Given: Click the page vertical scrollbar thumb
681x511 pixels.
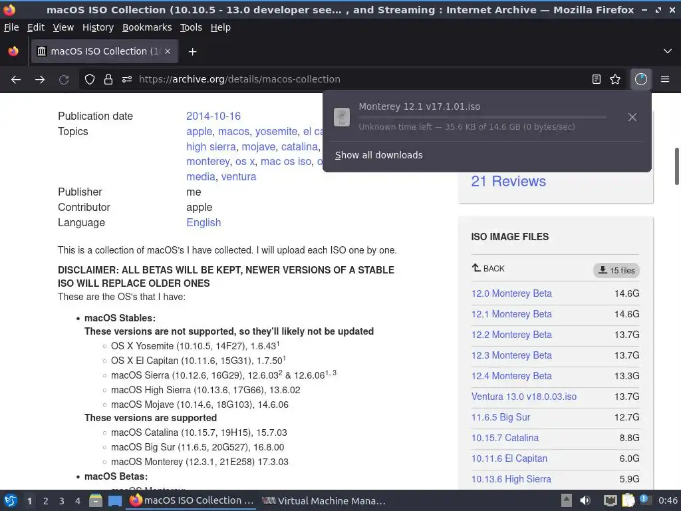Looking at the screenshot, I should 676,166.
